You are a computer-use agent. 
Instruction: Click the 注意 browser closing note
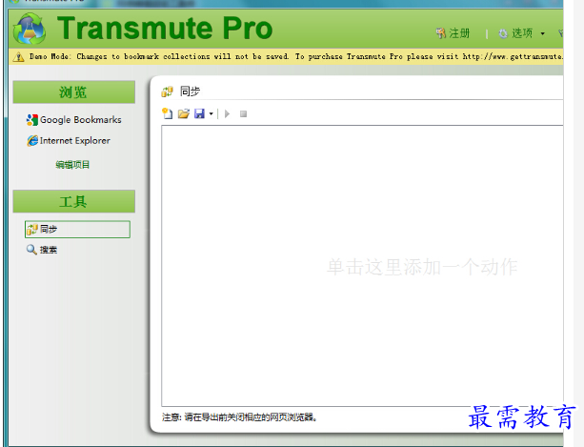click(x=239, y=417)
